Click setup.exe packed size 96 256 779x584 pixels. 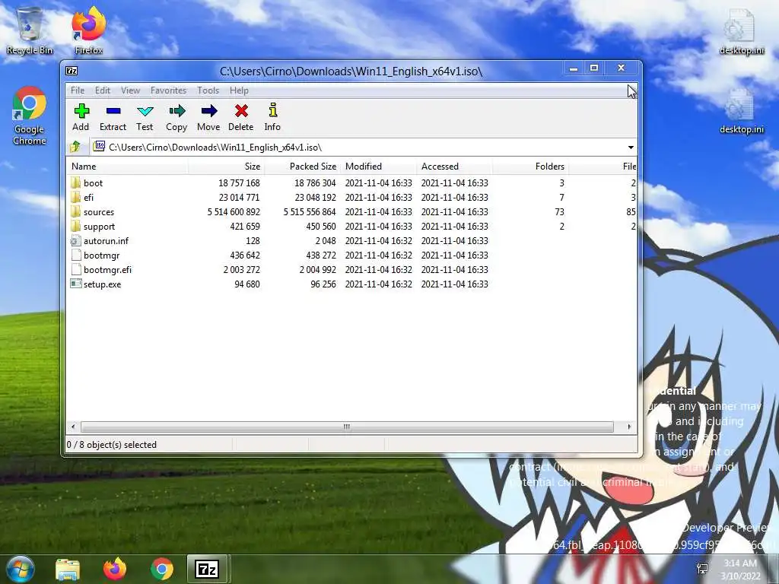(x=323, y=284)
